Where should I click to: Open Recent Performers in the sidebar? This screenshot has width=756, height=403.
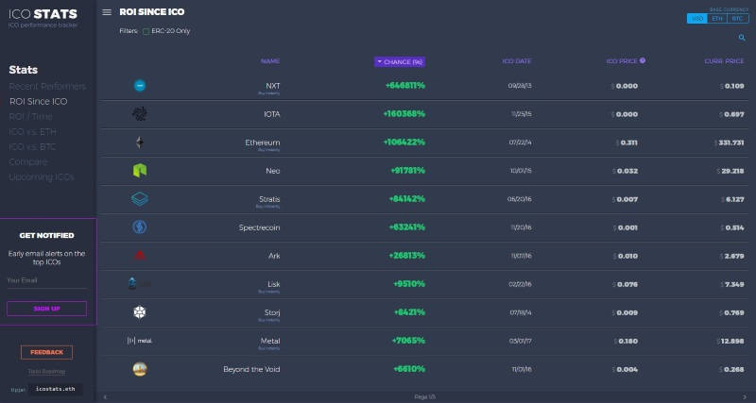tap(47, 87)
